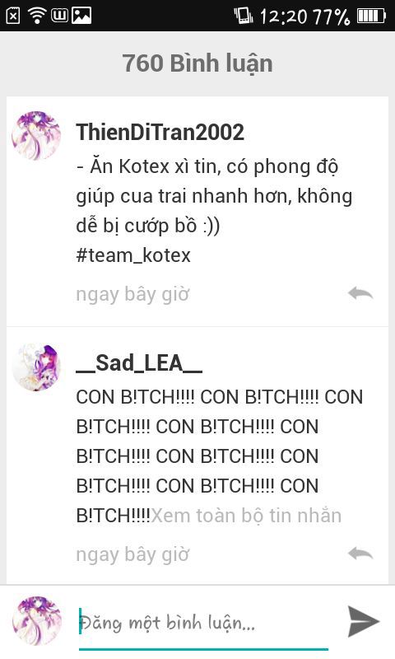Tap the #team_kotex hashtag text

[133, 255]
